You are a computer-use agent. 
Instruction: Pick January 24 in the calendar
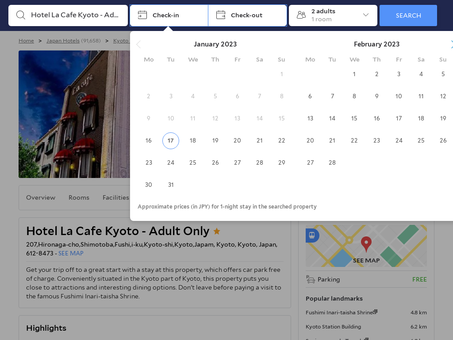pyautogui.click(x=171, y=162)
